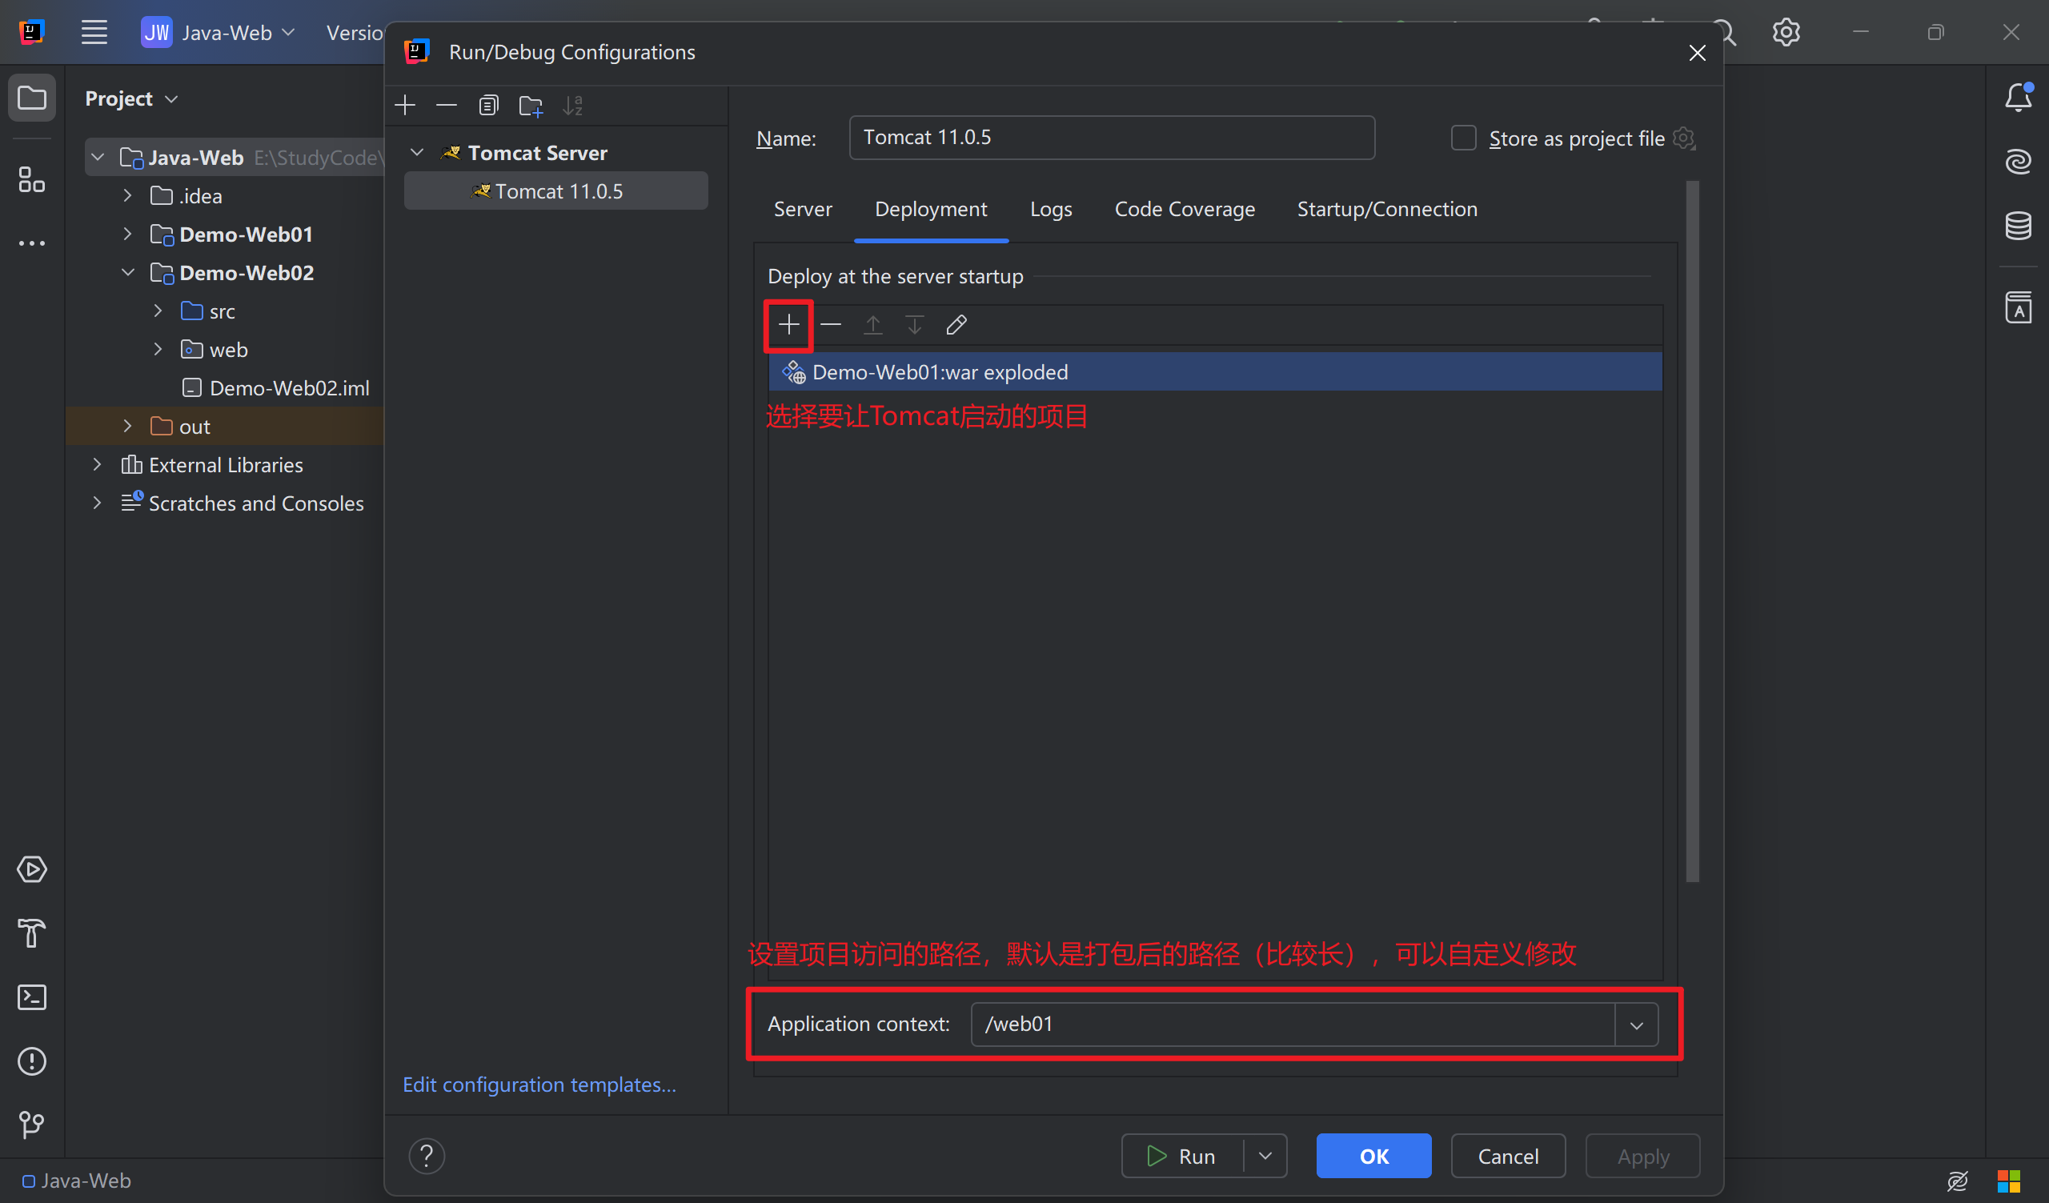This screenshot has width=2049, height=1203.
Task: Expand the web folder
Action: point(158,349)
